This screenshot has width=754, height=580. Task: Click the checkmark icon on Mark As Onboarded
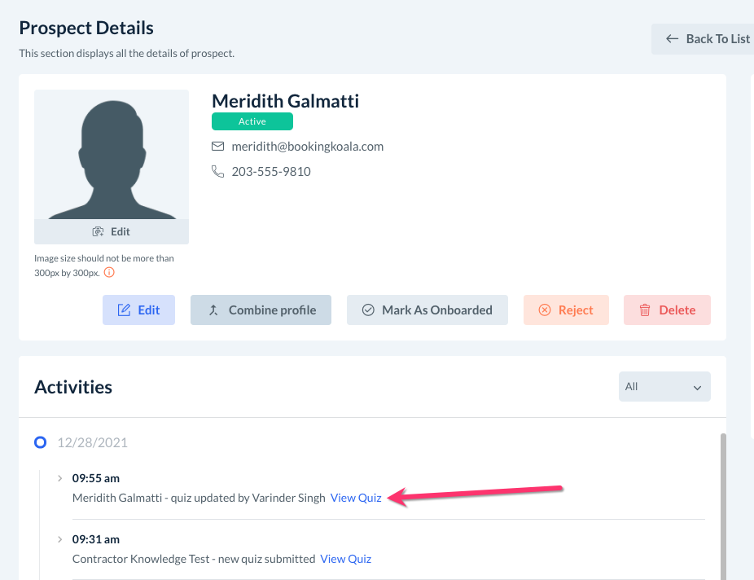click(368, 310)
